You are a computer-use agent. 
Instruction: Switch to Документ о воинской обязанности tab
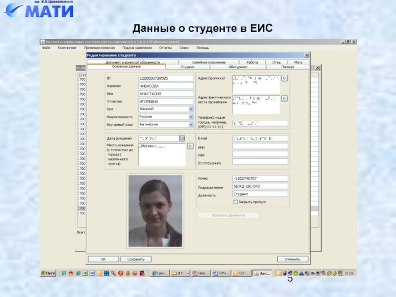[133, 62]
